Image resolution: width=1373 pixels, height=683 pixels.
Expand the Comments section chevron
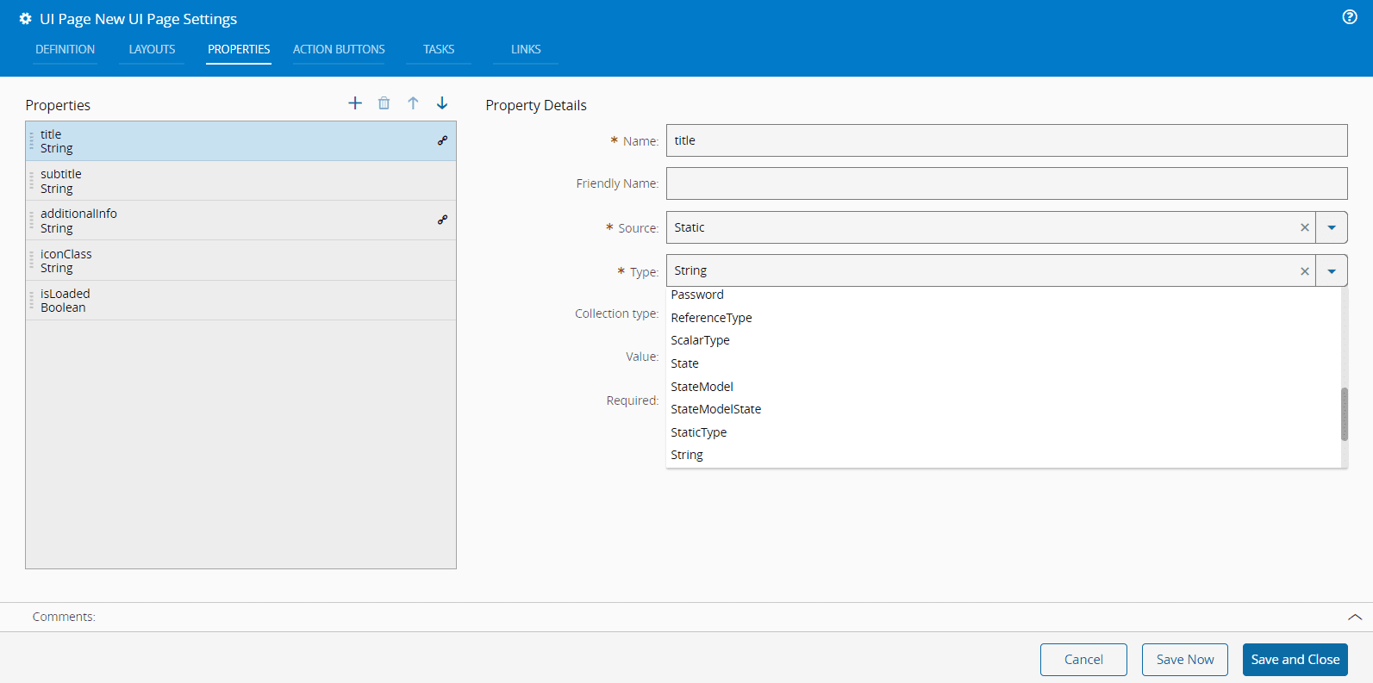(1354, 617)
